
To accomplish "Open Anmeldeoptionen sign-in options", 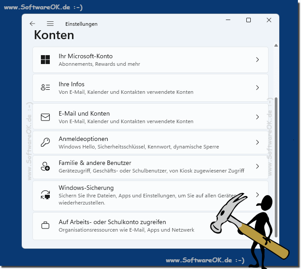I will pos(150,142).
